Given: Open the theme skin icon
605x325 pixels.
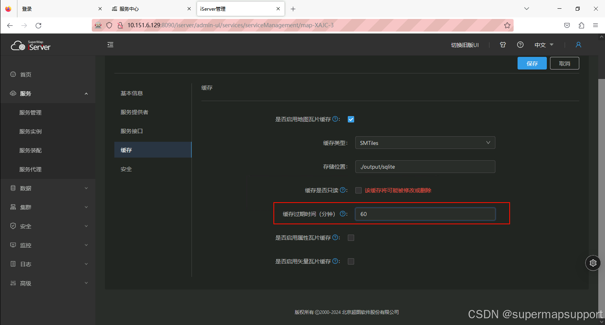Looking at the screenshot, I should pos(503,45).
